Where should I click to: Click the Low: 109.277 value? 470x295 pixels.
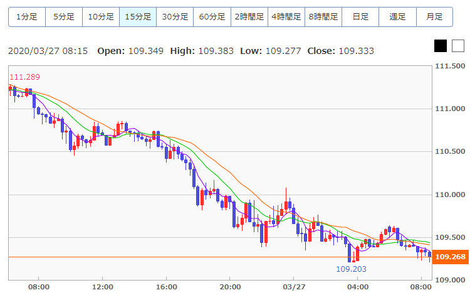point(270,51)
